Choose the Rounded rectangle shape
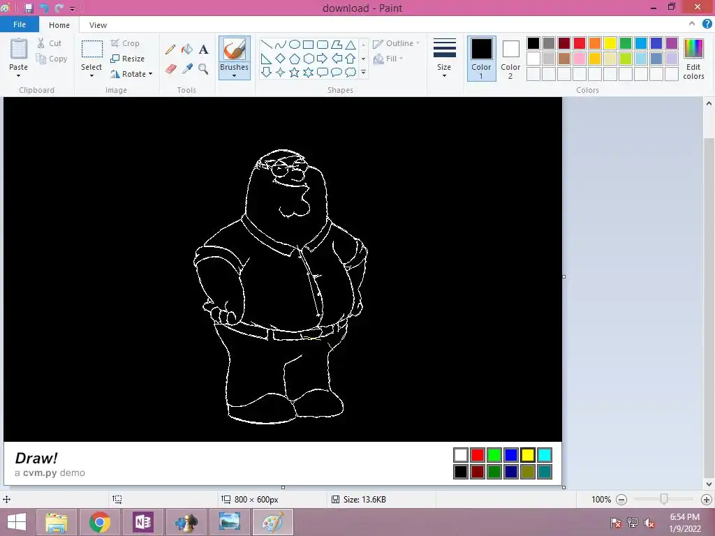Image resolution: width=715 pixels, height=536 pixels. click(x=323, y=44)
